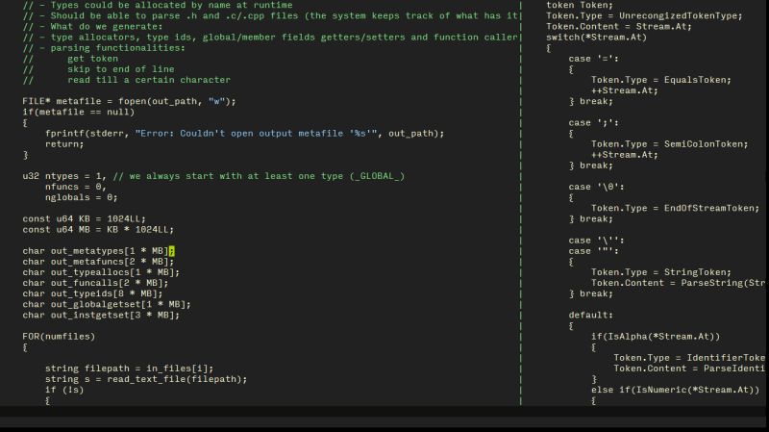Click 'FOR(numfiles)' macro line
The width and height of the screenshot is (769, 432).
pos(59,337)
